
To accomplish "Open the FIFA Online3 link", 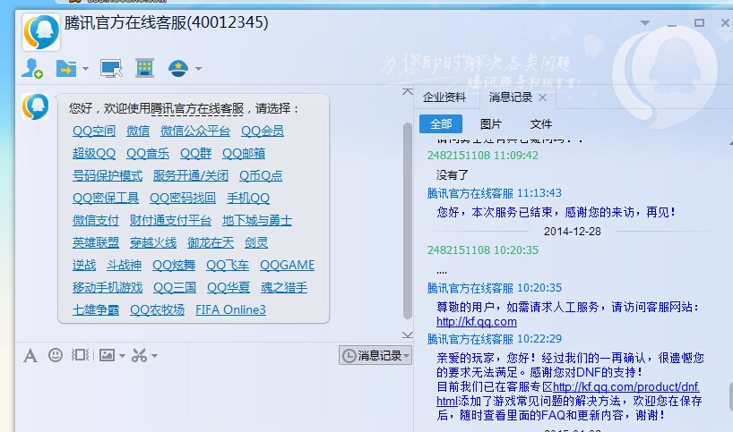I will coord(230,309).
